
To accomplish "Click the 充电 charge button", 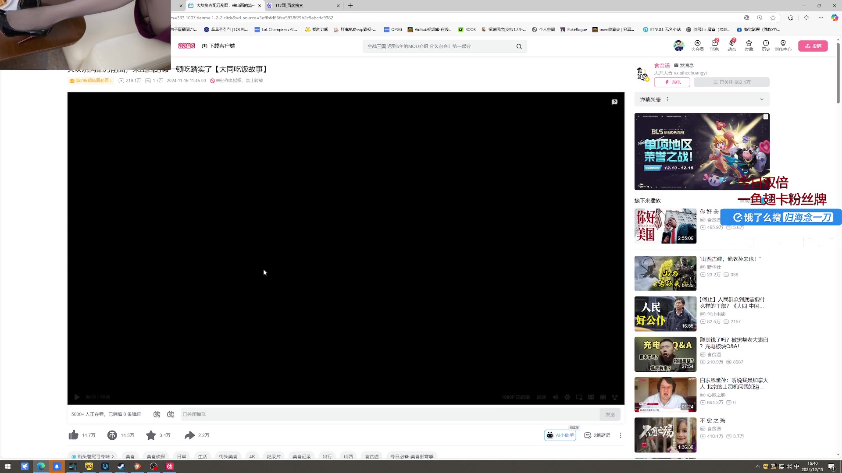I will [672, 82].
